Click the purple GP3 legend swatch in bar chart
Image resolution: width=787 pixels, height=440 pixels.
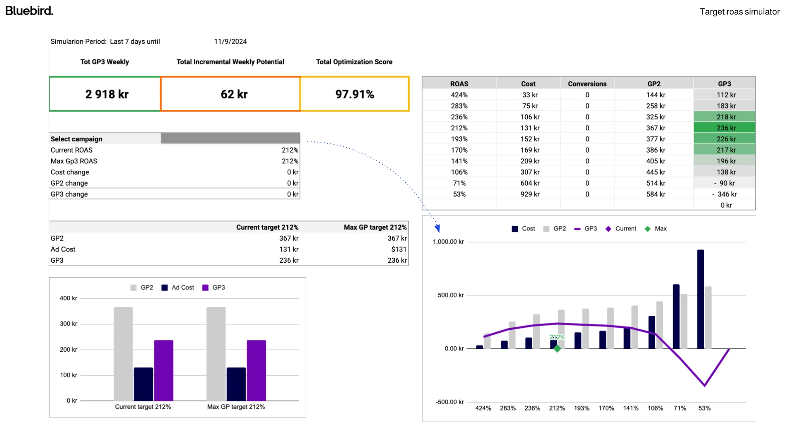click(205, 288)
